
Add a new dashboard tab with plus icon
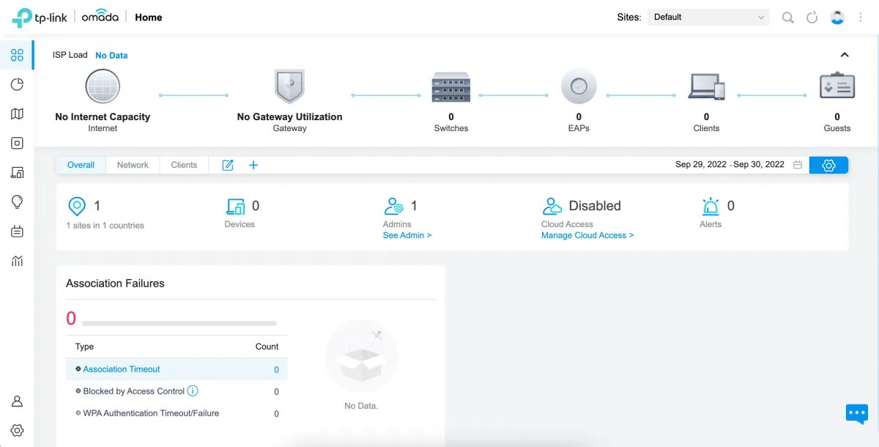tap(253, 166)
